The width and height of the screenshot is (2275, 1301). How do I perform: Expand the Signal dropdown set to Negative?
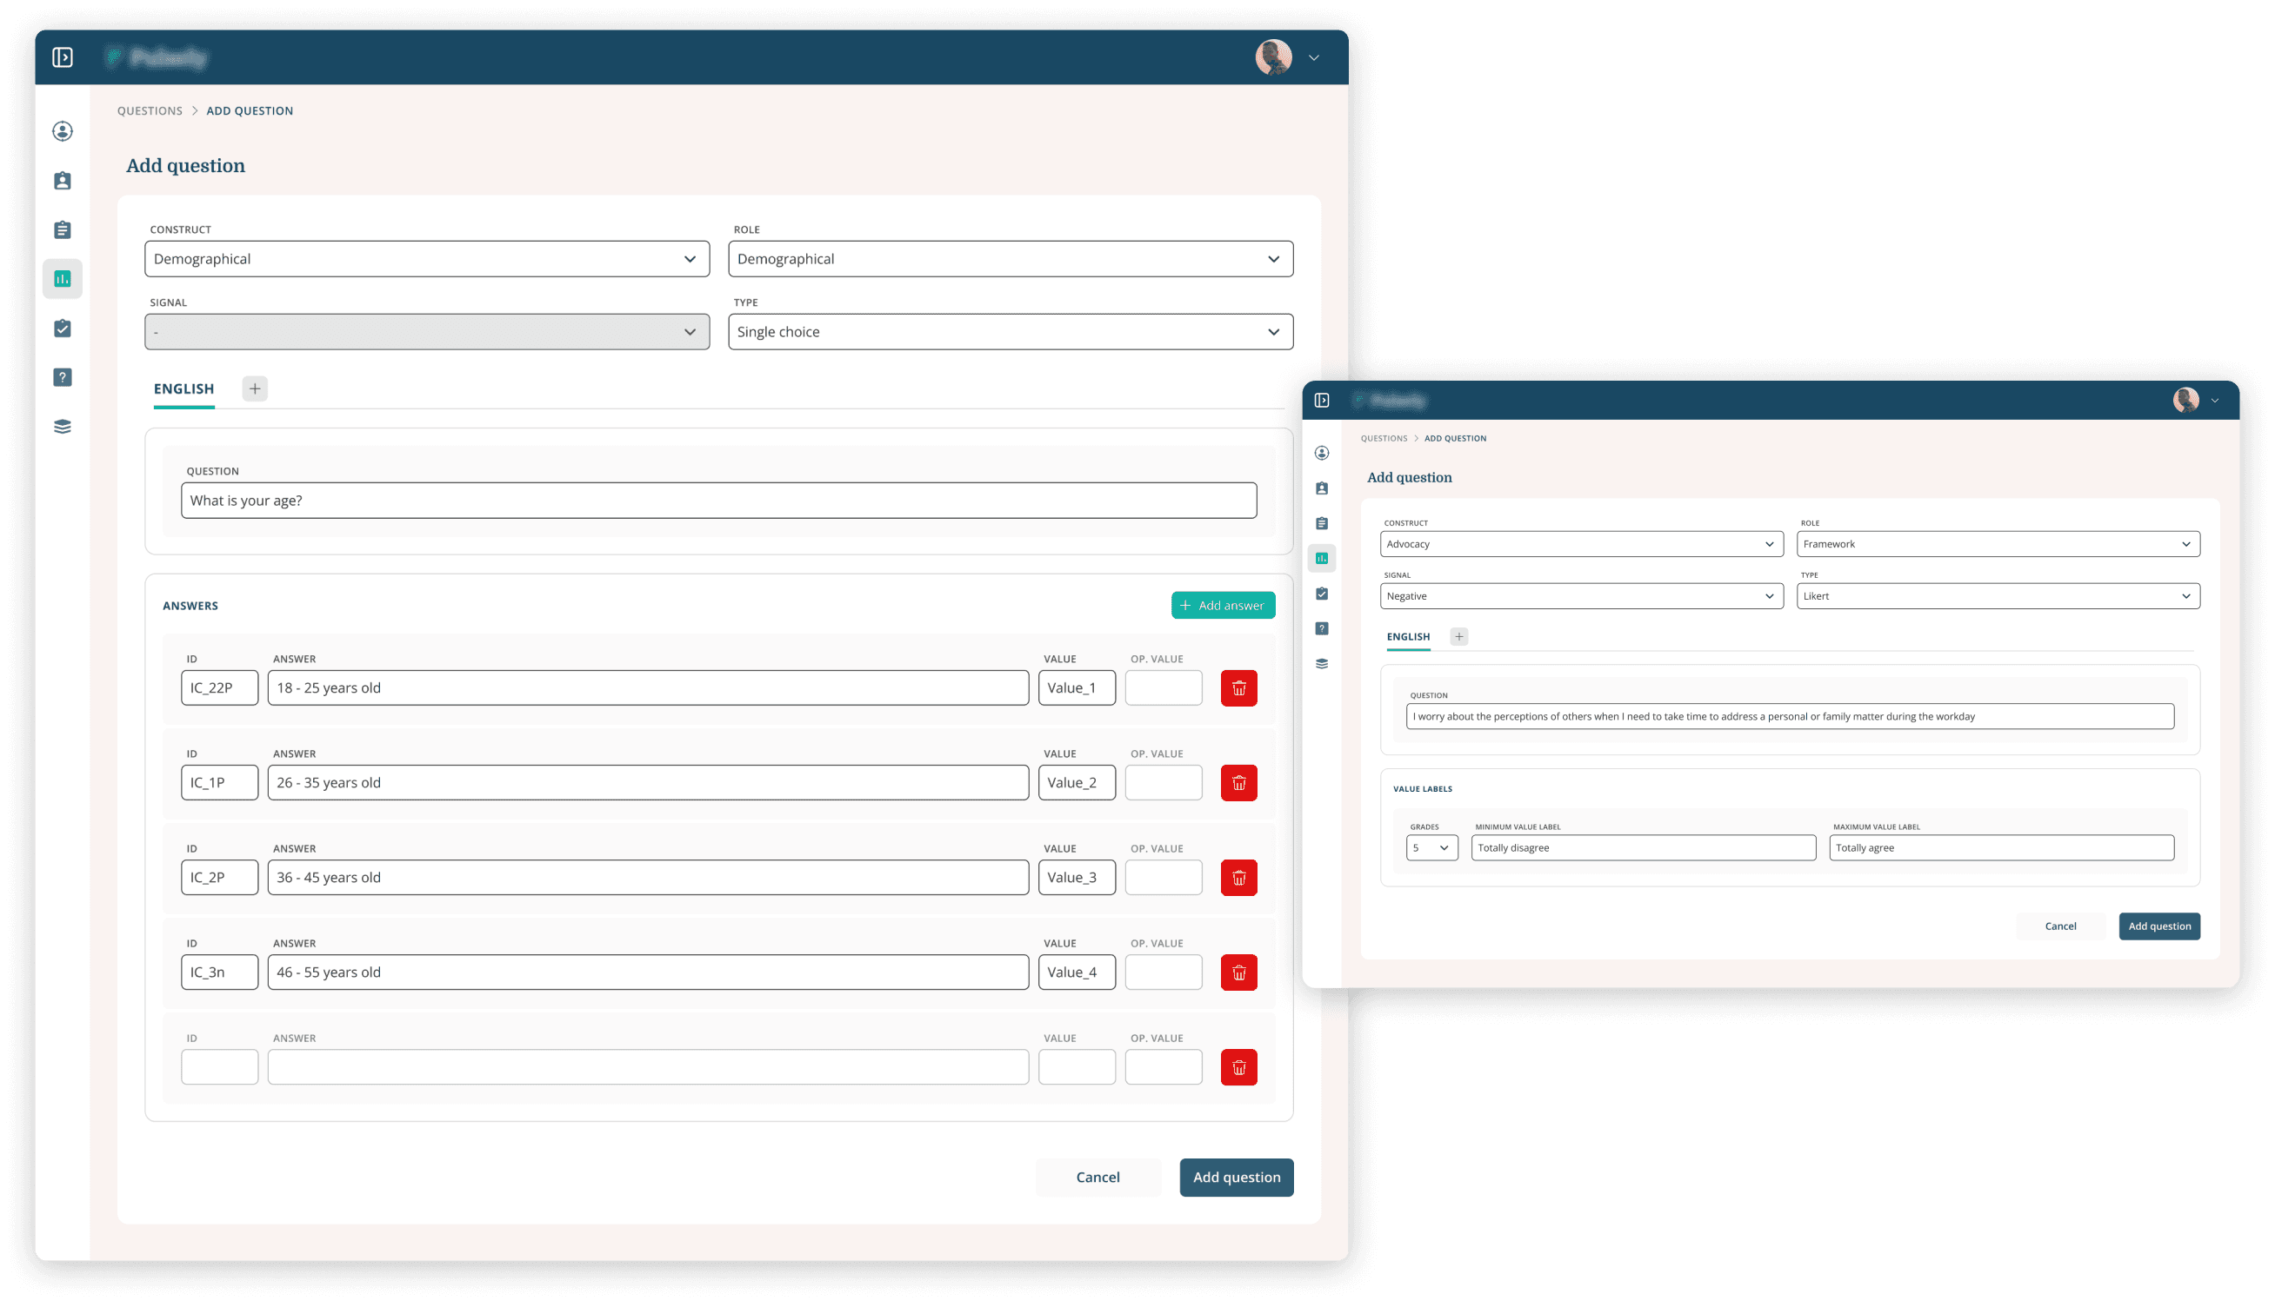click(x=1580, y=596)
